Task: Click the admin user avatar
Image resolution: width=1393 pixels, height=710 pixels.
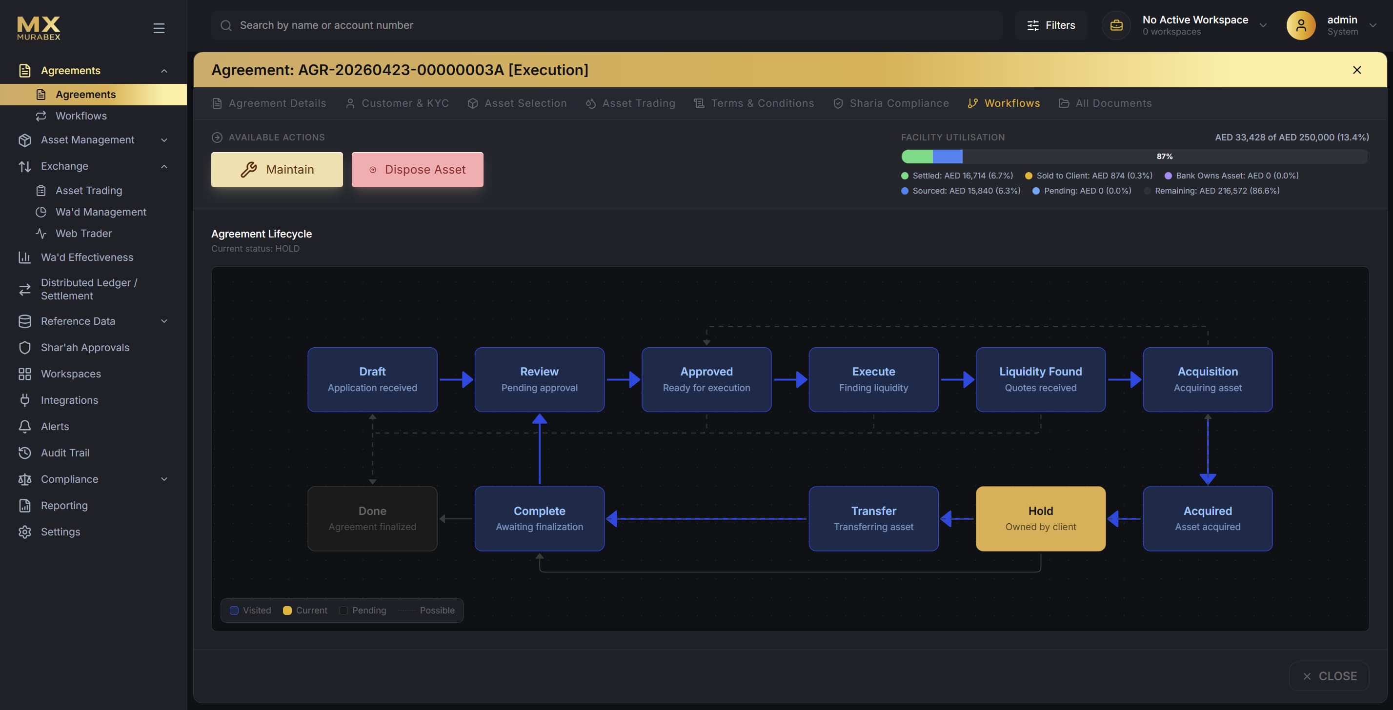Action: tap(1300, 25)
